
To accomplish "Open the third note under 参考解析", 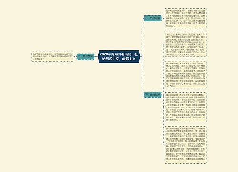I will coord(186,107).
